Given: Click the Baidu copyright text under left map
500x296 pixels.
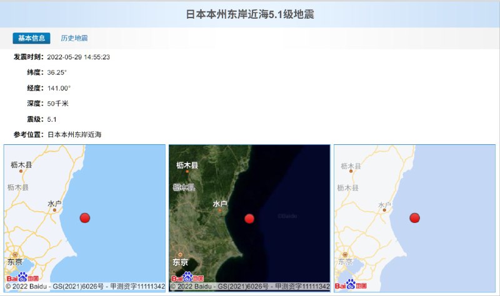Looking at the screenshot, I should click(85, 287).
